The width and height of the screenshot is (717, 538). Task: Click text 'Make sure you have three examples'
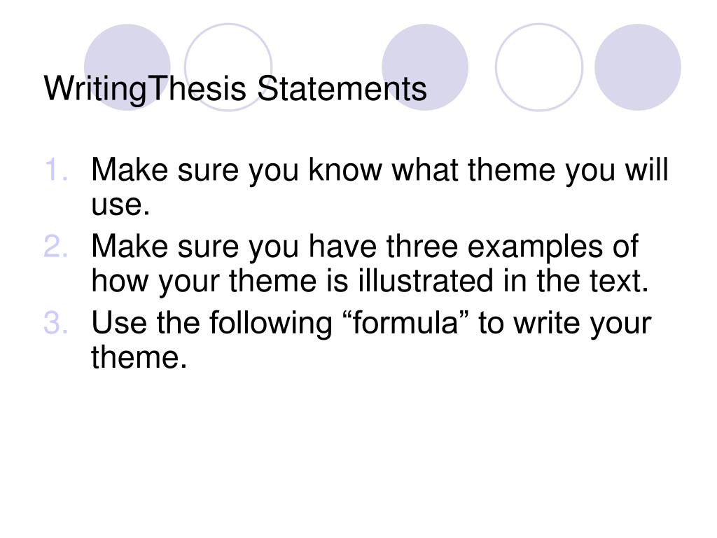pyautogui.click(x=347, y=247)
